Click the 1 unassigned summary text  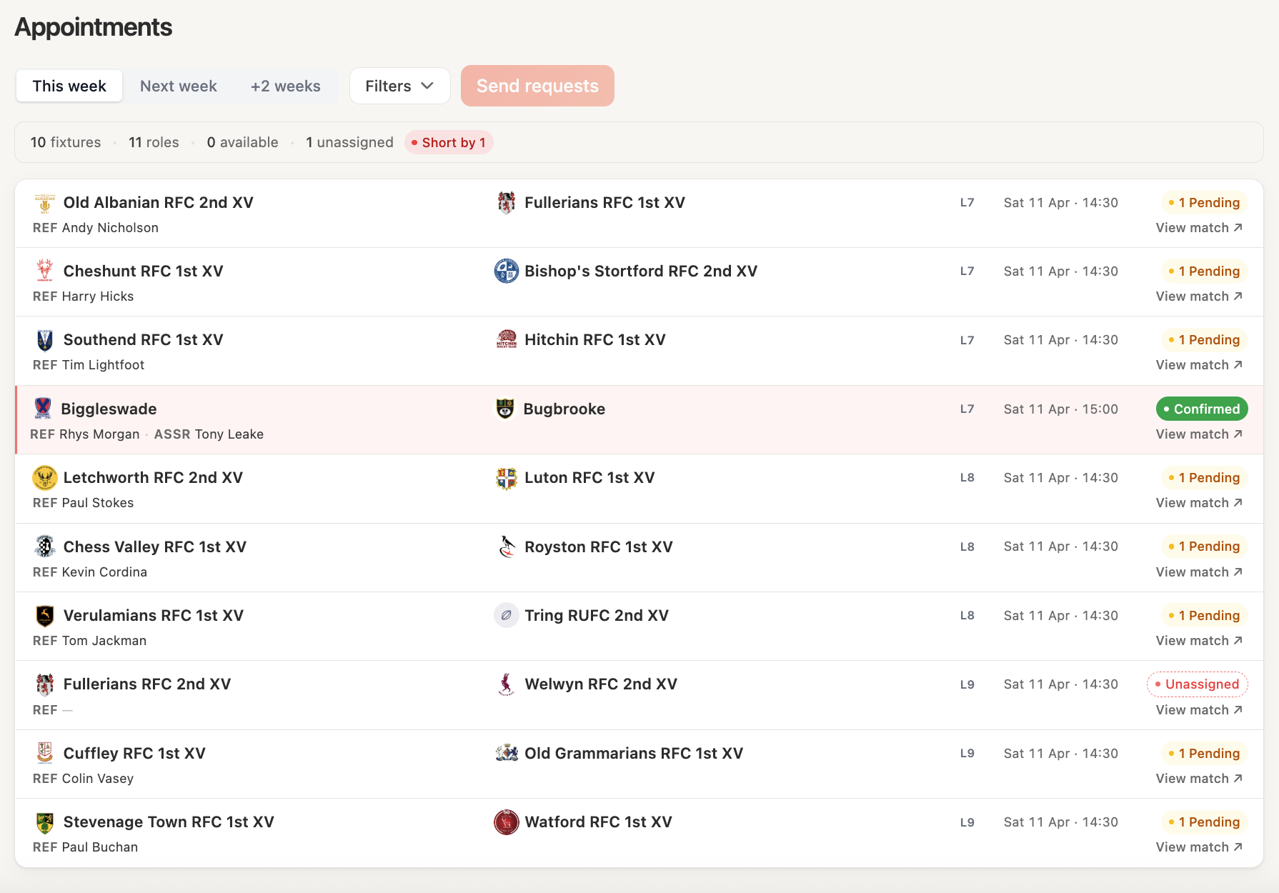click(x=349, y=142)
